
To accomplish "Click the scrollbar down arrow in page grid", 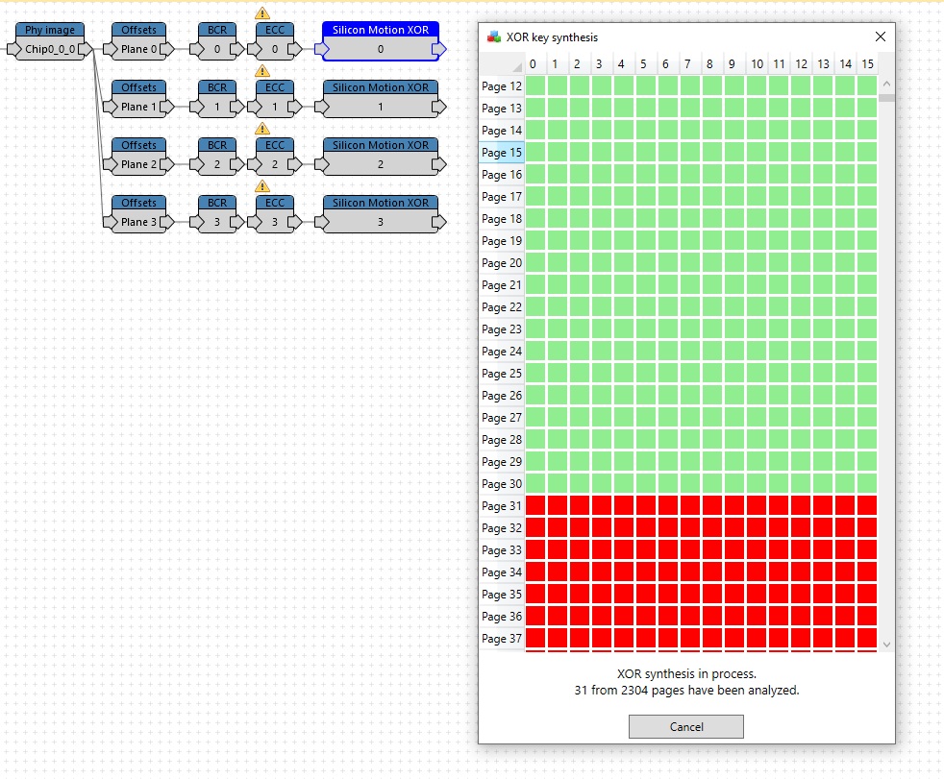I will click(x=886, y=644).
